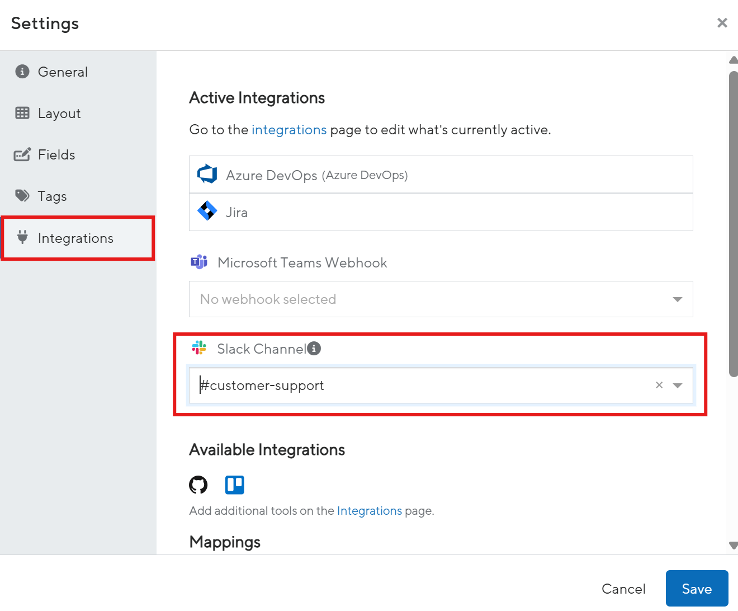Open the GitHub integration icon

coord(198,485)
